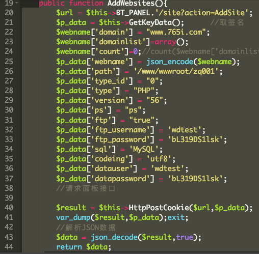Click the "56" version string

click(x=154, y=100)
